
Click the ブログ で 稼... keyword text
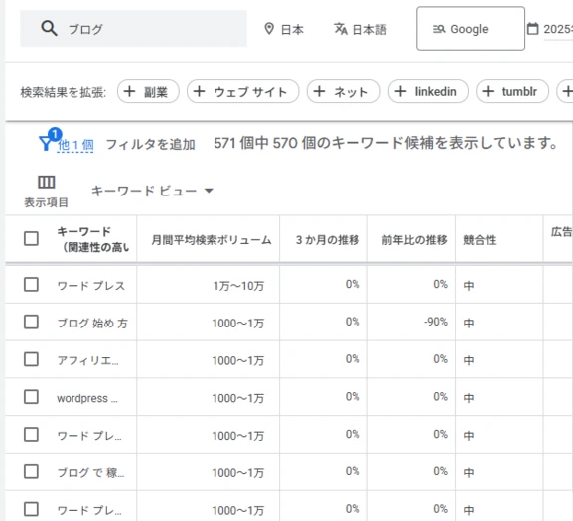pos(90,473)
